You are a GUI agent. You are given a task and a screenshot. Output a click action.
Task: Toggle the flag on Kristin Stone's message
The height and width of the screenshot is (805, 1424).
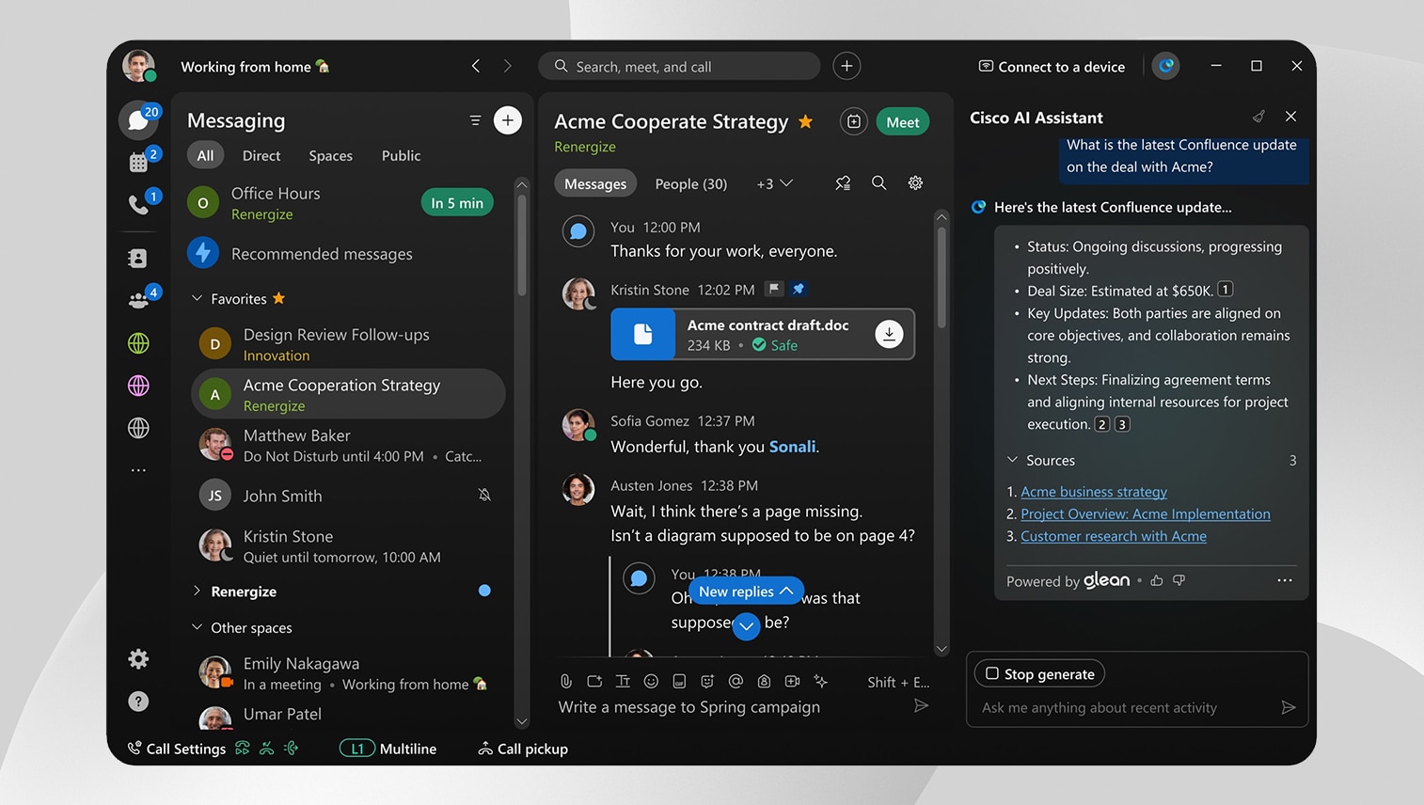[x=774, y=289]
